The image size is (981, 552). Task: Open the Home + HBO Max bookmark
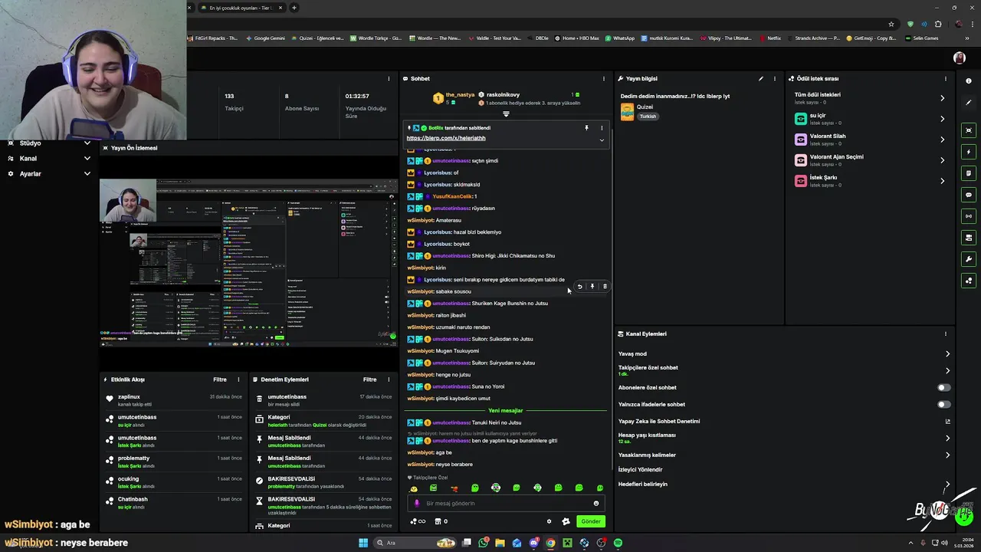(x=577, y=38)
